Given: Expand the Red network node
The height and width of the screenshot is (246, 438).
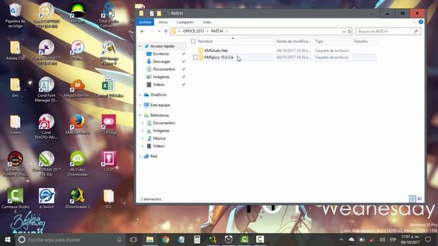Looking at the screenshot, I should click(140, 156).
